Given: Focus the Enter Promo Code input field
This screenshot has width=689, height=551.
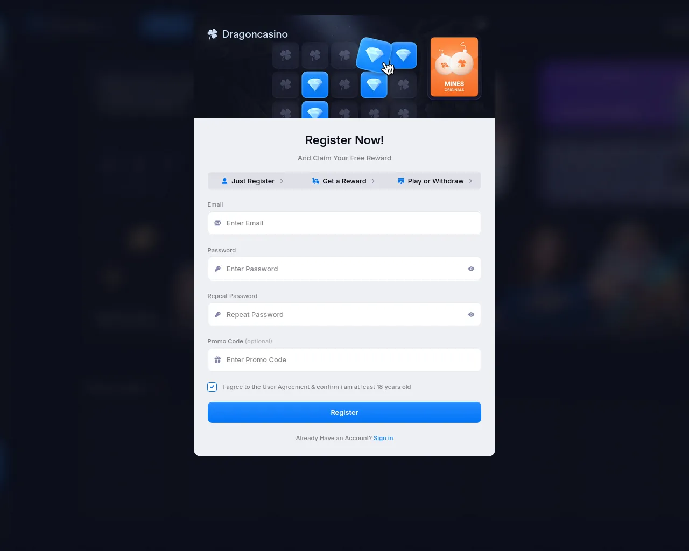Looking at the screenshot, I should pos(344,360).
